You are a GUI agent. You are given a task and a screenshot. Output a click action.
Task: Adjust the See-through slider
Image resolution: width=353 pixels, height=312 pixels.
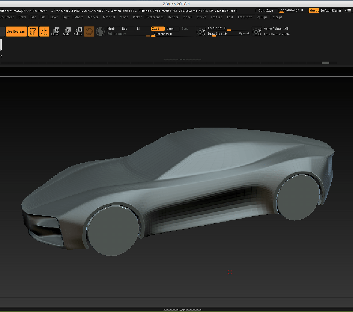[292, 11]
